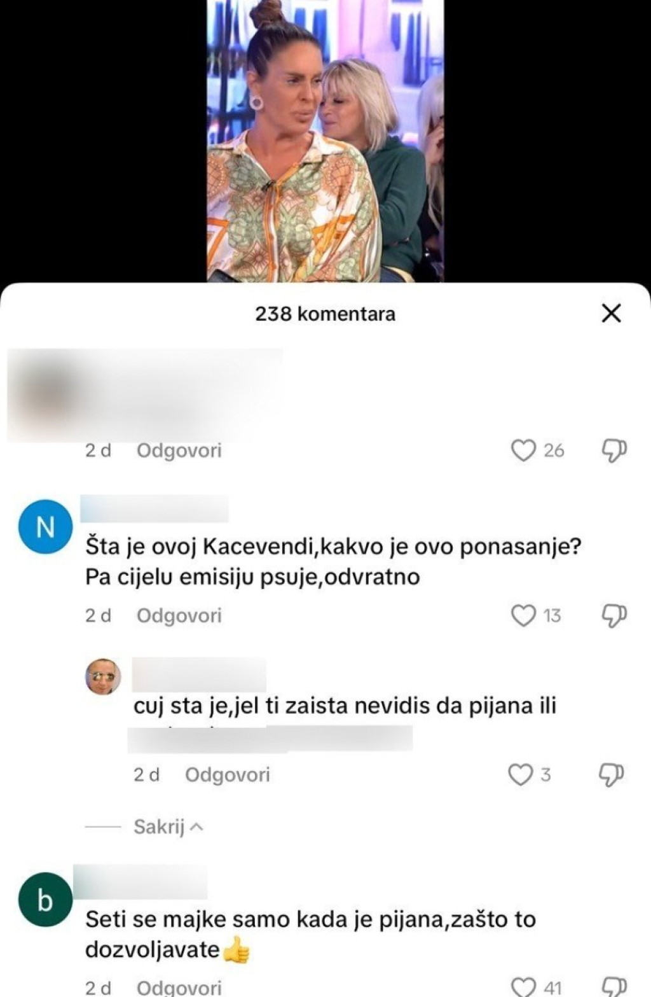Open the blue N profile avatar
Screen dimensions: 651x997
(46, 527)
